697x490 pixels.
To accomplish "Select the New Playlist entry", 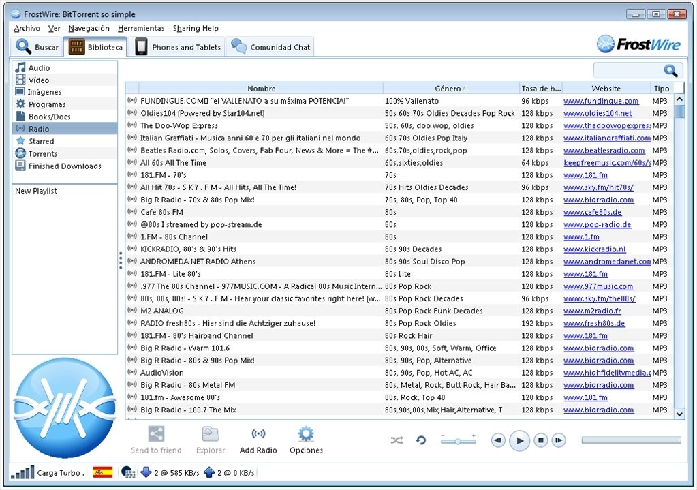I will click(36, 191).
